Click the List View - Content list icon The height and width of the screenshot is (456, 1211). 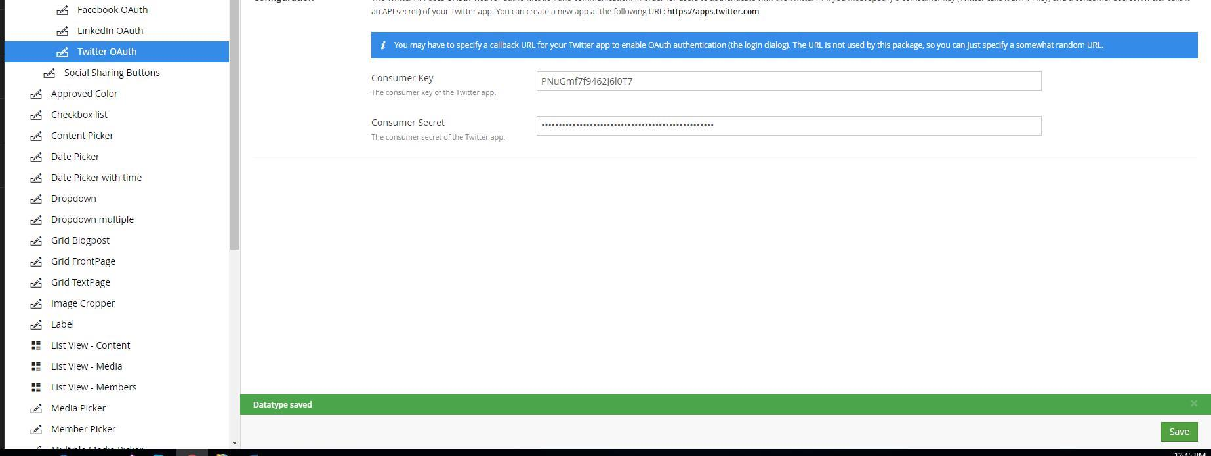[36, 345]
